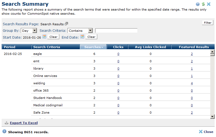
Task: Open clicks count for eagle row
Action: (x=118, y=54)
